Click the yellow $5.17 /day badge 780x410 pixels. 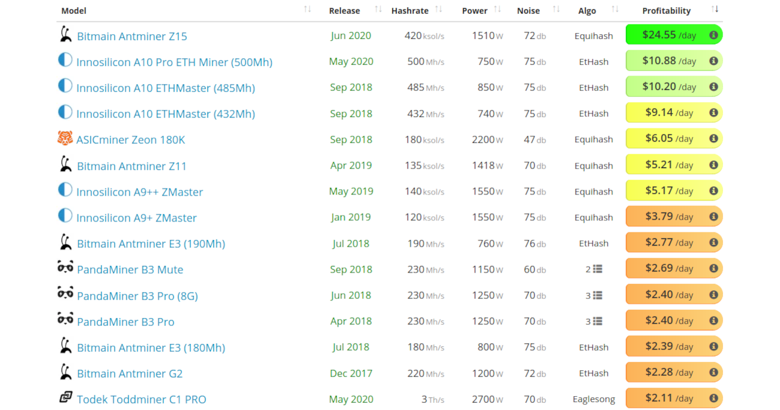(x=674, y=190)
